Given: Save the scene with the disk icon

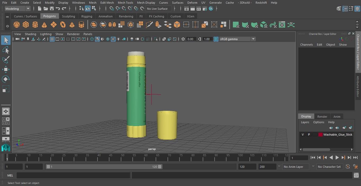Looking at the screenshot, I should (52, 9).
